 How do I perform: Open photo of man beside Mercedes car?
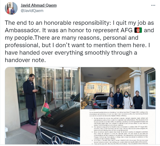[x=42, y=106]
